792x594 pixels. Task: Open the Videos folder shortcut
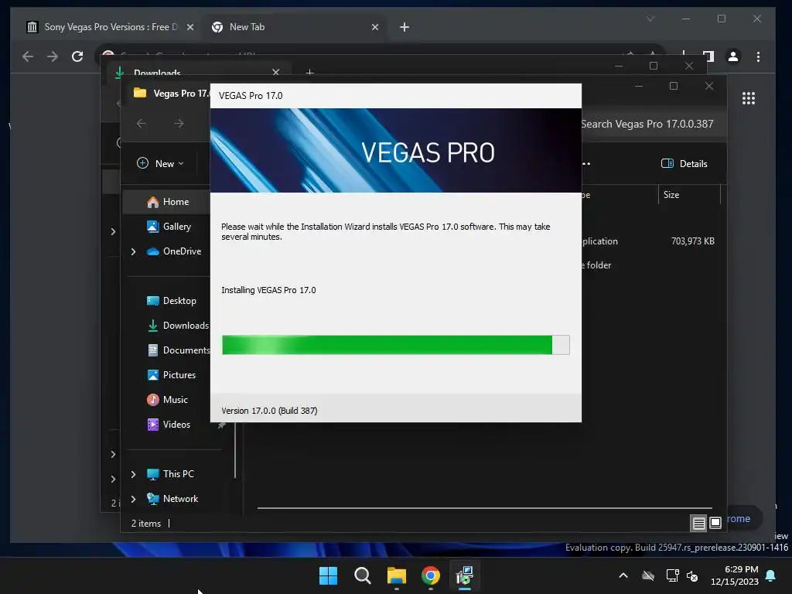pos(169,425)
